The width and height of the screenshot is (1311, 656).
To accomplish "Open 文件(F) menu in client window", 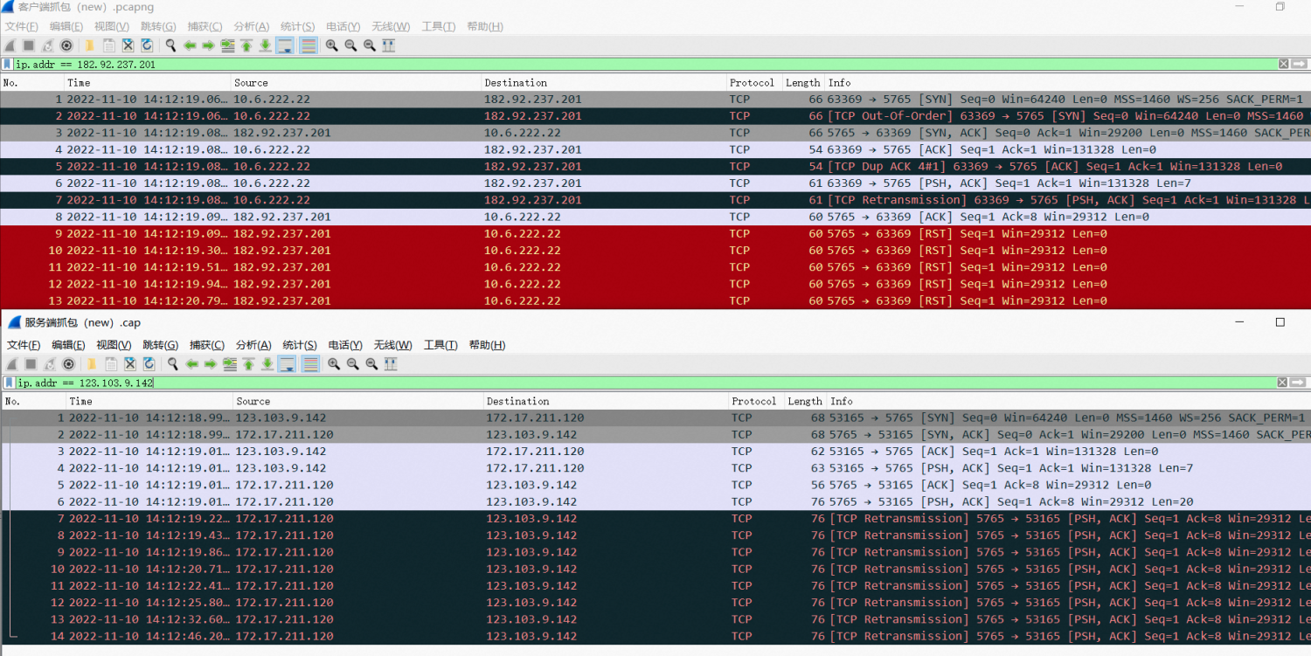I will click(21, 26).
